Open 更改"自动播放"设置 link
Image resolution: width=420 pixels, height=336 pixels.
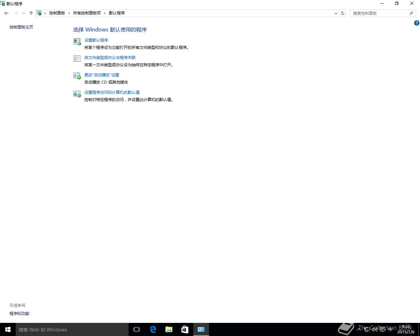pyautogui.click(x=102, y=75)
